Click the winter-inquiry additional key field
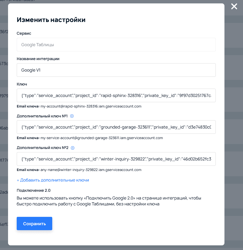Viewport: 243px width, 250px height. pyautogui.click(x=116, y=159)
